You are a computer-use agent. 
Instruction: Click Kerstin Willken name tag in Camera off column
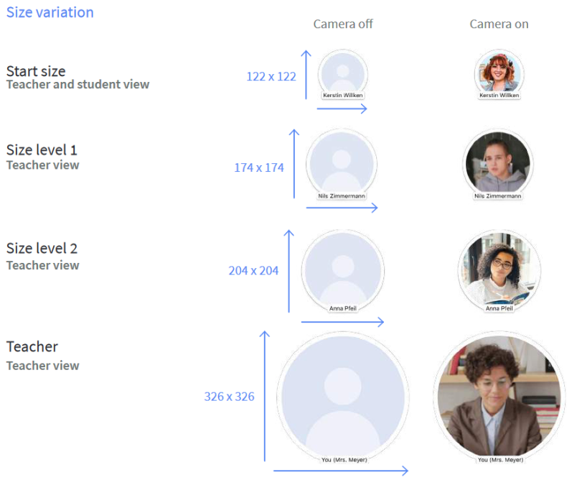pyautogui.click(x=342, y=96)
